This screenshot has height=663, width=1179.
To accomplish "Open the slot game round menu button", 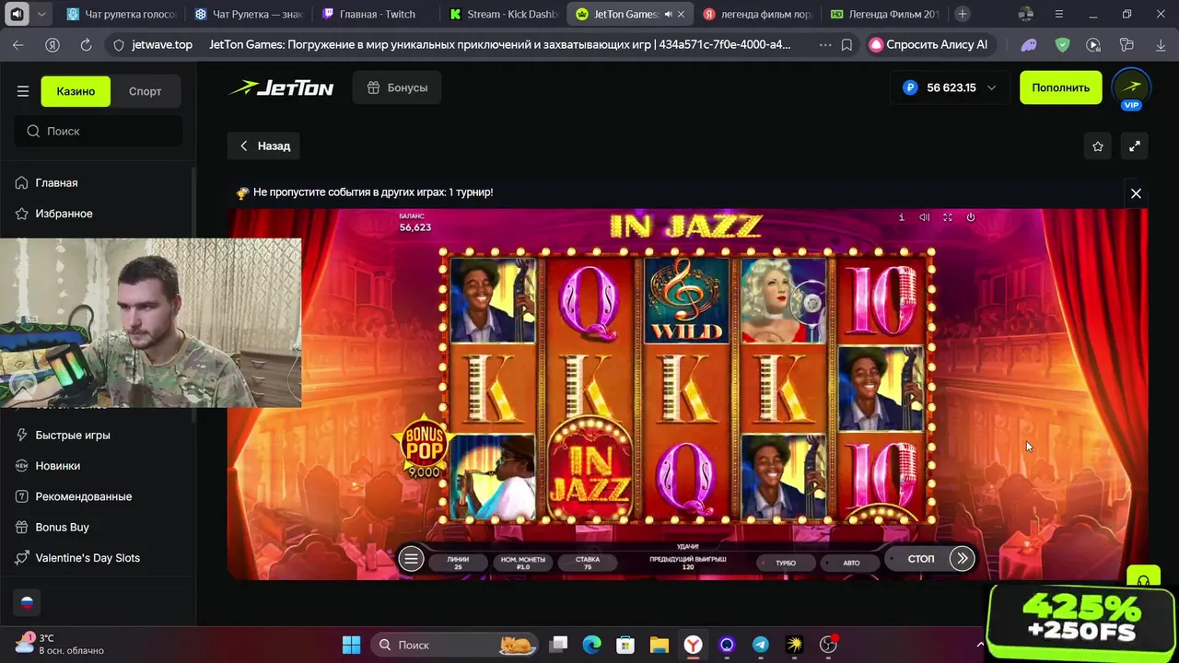I will [x=411, y=559].
